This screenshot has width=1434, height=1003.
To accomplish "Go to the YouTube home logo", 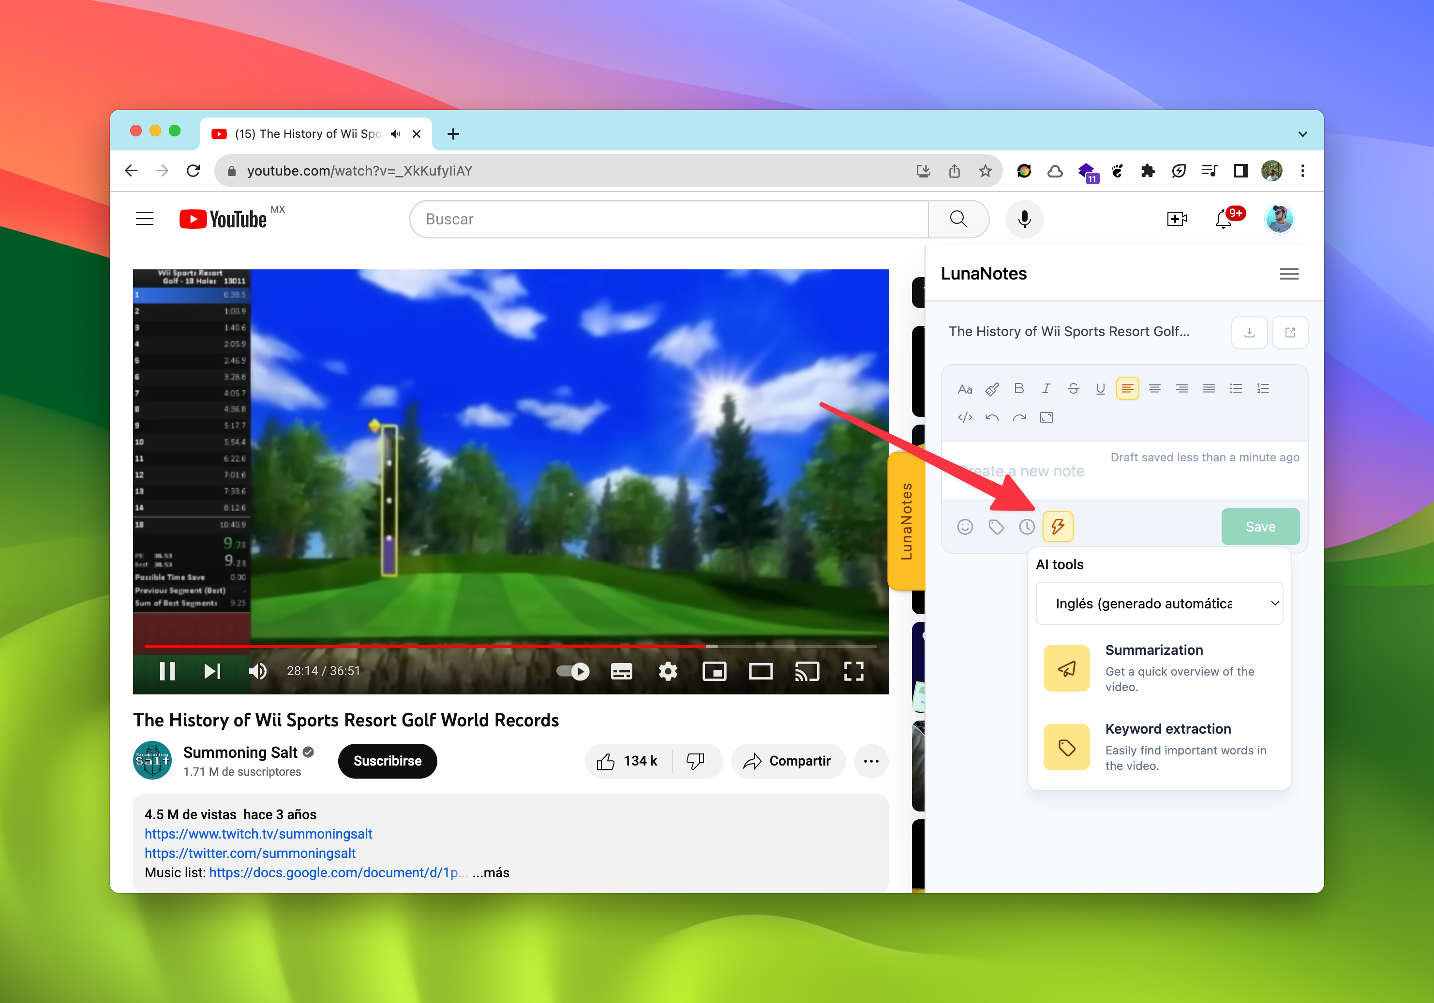I will (223, 219).
